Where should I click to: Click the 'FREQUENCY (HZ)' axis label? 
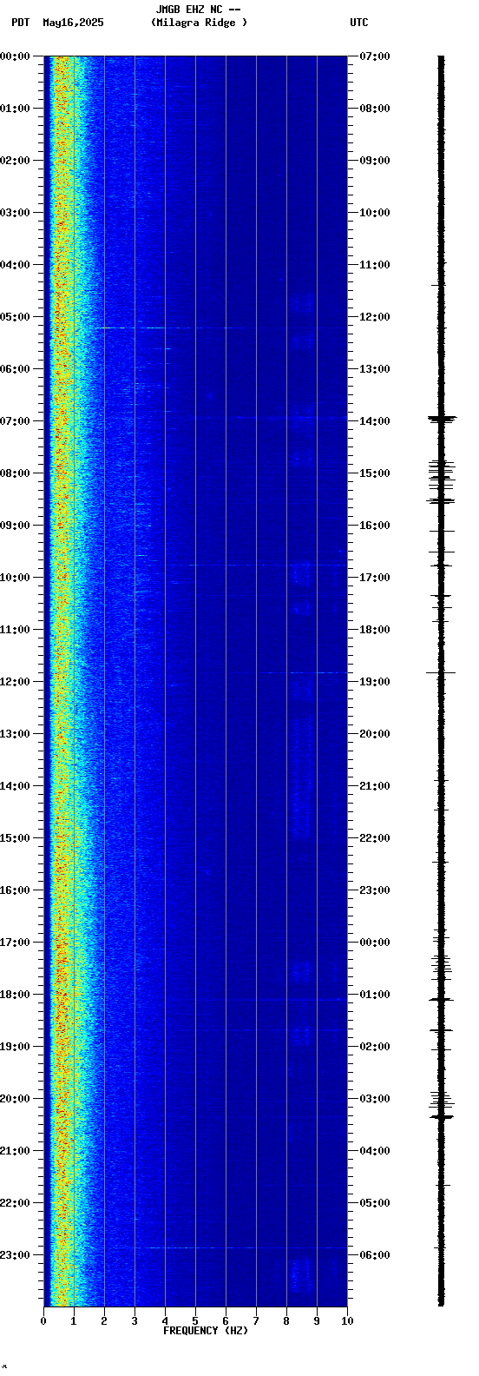click(206, 1331)
